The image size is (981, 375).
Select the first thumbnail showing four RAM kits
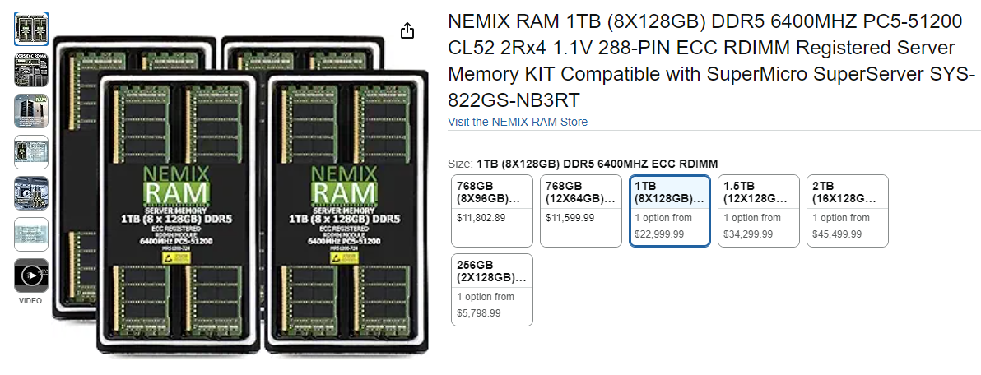pyautogui.click(x=31, y=29)
